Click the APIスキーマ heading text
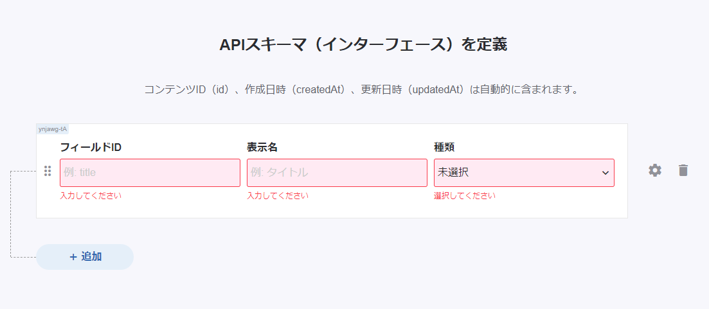 363,45
